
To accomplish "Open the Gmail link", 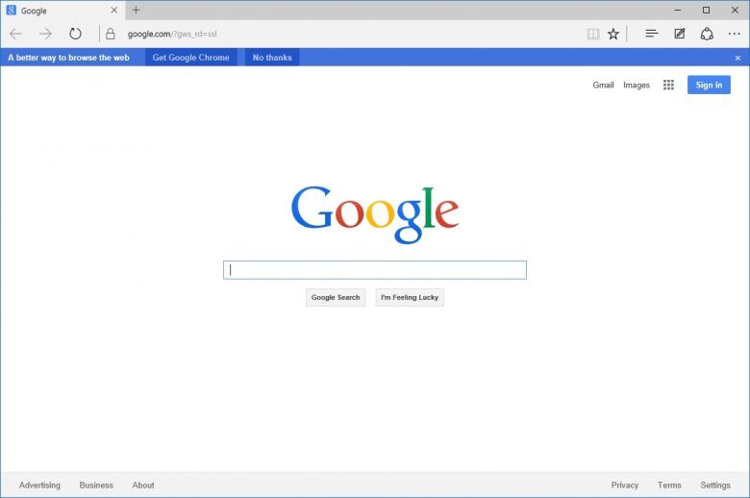I will click(x=603, y=85).
